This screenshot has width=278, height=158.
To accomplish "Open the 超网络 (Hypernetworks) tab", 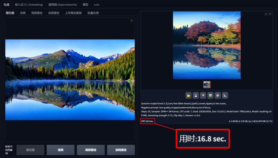I will [63, 5].
